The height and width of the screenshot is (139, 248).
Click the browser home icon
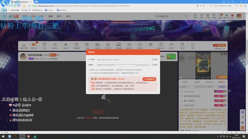(24, 6)
